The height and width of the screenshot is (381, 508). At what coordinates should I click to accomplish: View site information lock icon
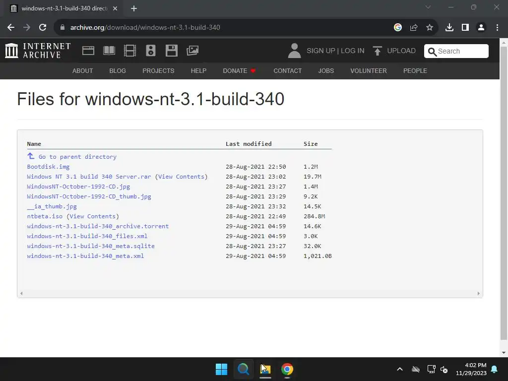coord(63,27)
